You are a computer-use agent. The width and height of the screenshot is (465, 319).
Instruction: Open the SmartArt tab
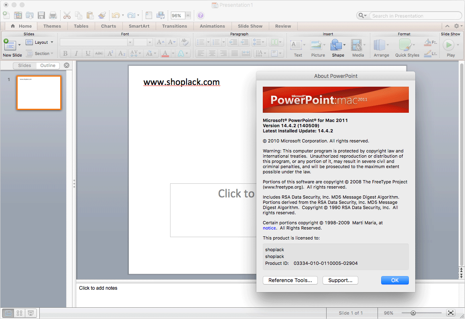pyautogui.click(x=139, y=26)
